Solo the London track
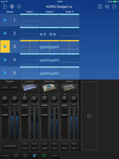The height and width of the screenshot is (159, 119). 25,144
